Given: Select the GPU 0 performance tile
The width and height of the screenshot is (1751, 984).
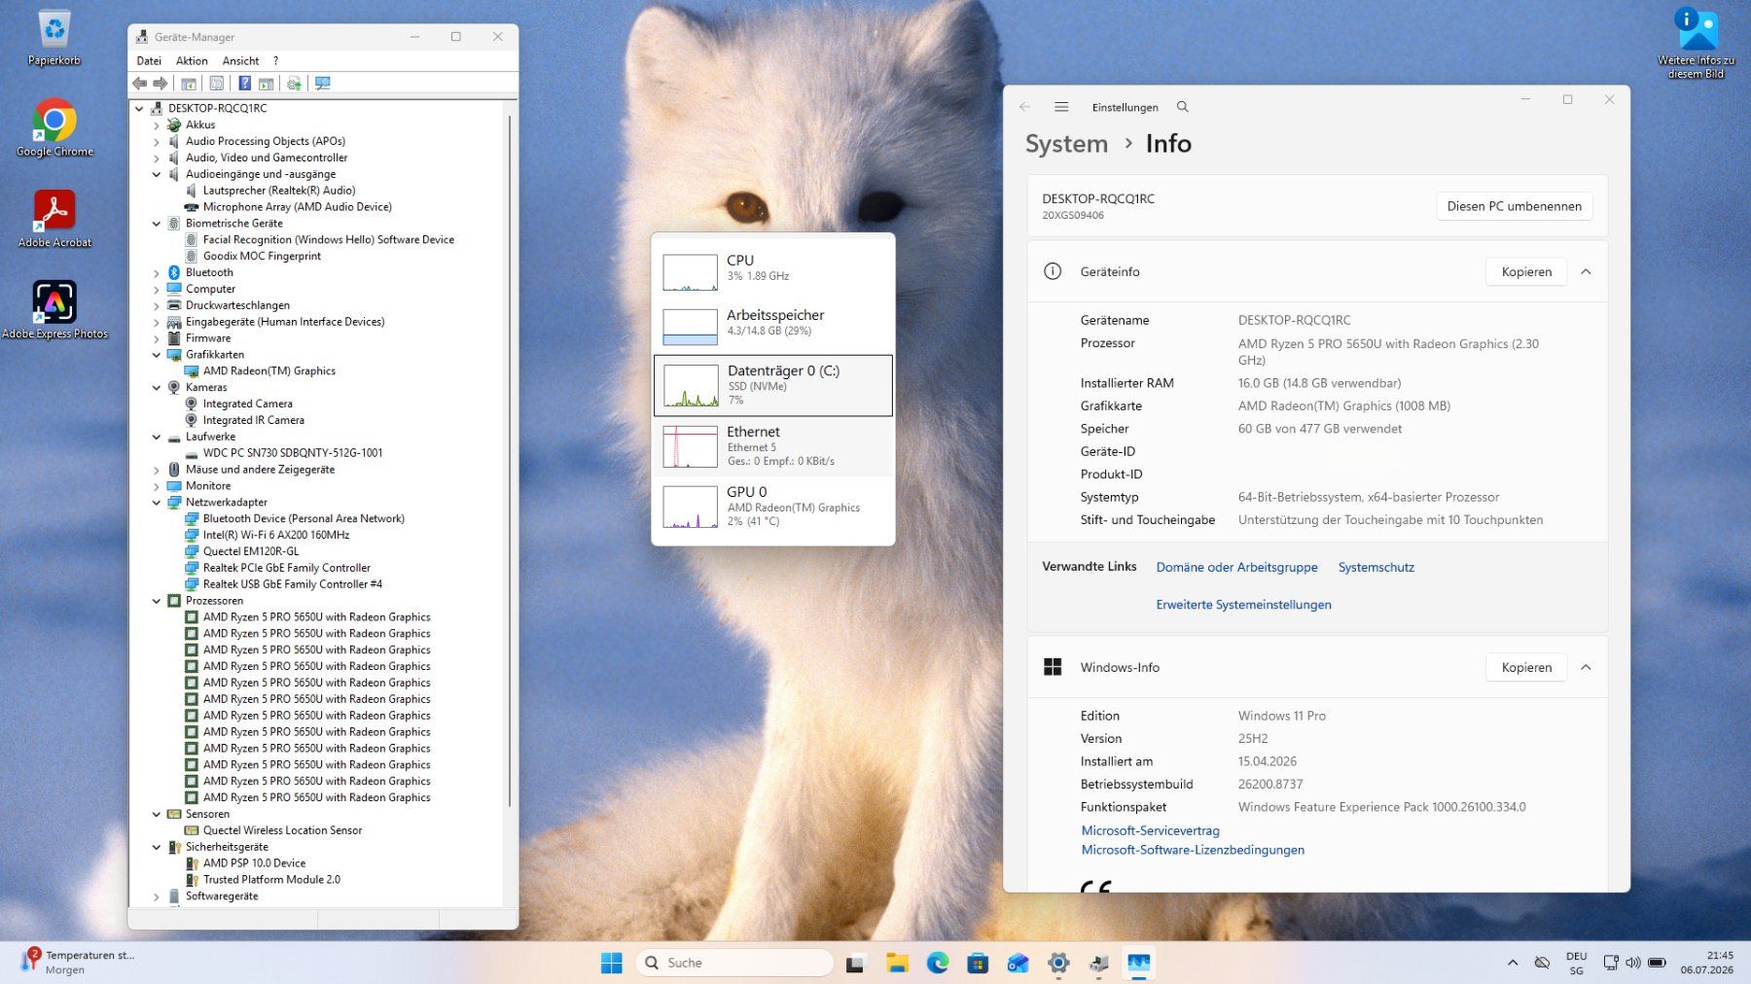Looking at the screenshot, I should [x=773, y=507].
